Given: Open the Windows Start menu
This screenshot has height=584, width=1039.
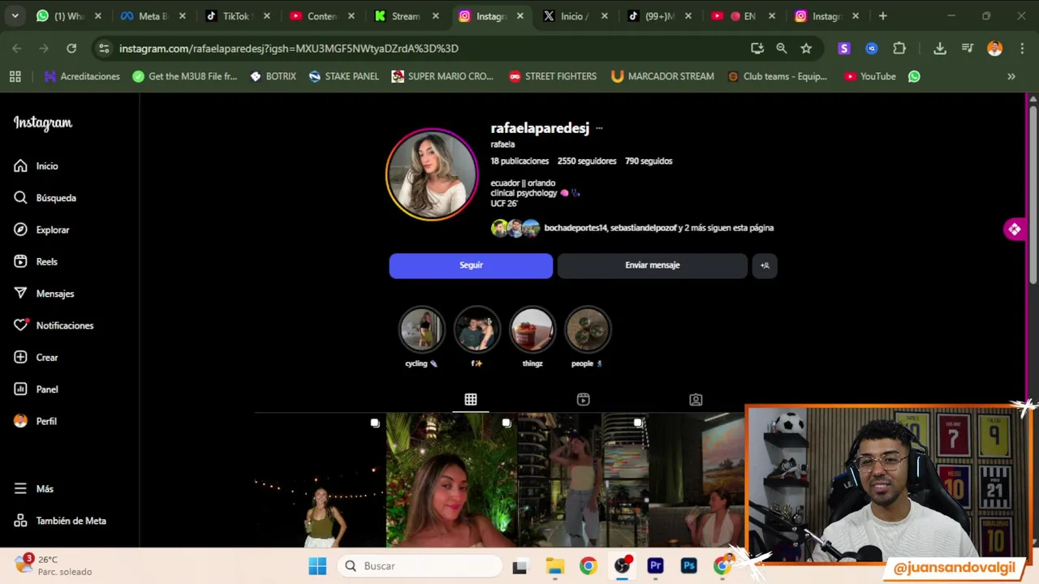Looking at the screenshot, I should tap(317, 566).
